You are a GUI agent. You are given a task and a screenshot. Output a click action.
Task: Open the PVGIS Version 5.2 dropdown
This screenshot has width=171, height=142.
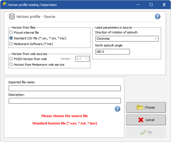(x=82, y=59)
